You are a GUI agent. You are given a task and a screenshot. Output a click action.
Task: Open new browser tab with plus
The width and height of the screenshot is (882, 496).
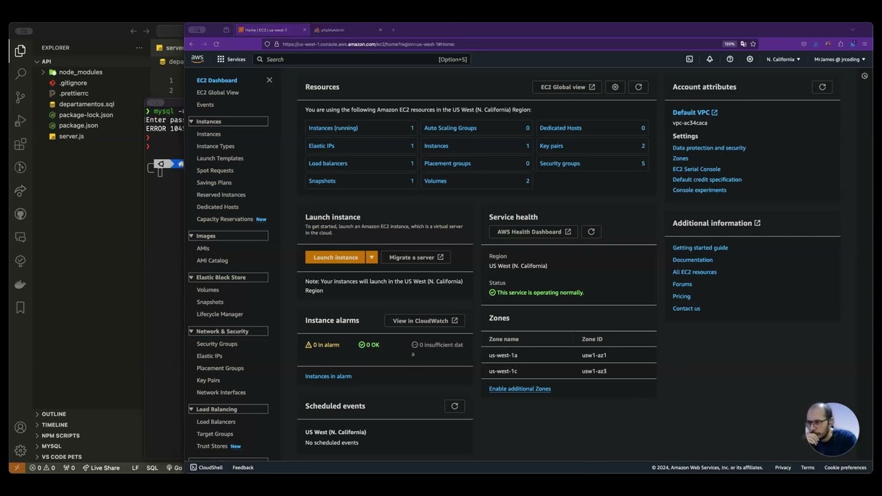tap(393, 30)
